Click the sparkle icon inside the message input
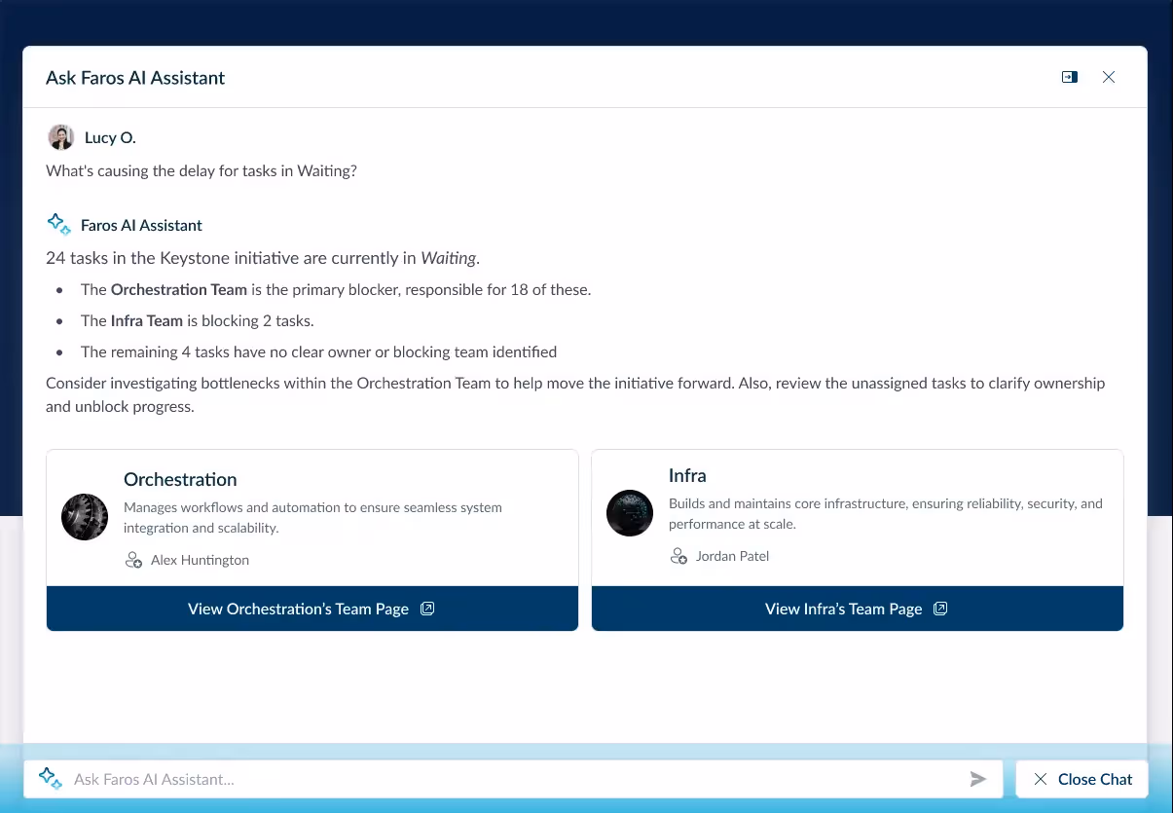This screenshot has width=1173, height=813. pyautogui.click(x=50, y=778)
